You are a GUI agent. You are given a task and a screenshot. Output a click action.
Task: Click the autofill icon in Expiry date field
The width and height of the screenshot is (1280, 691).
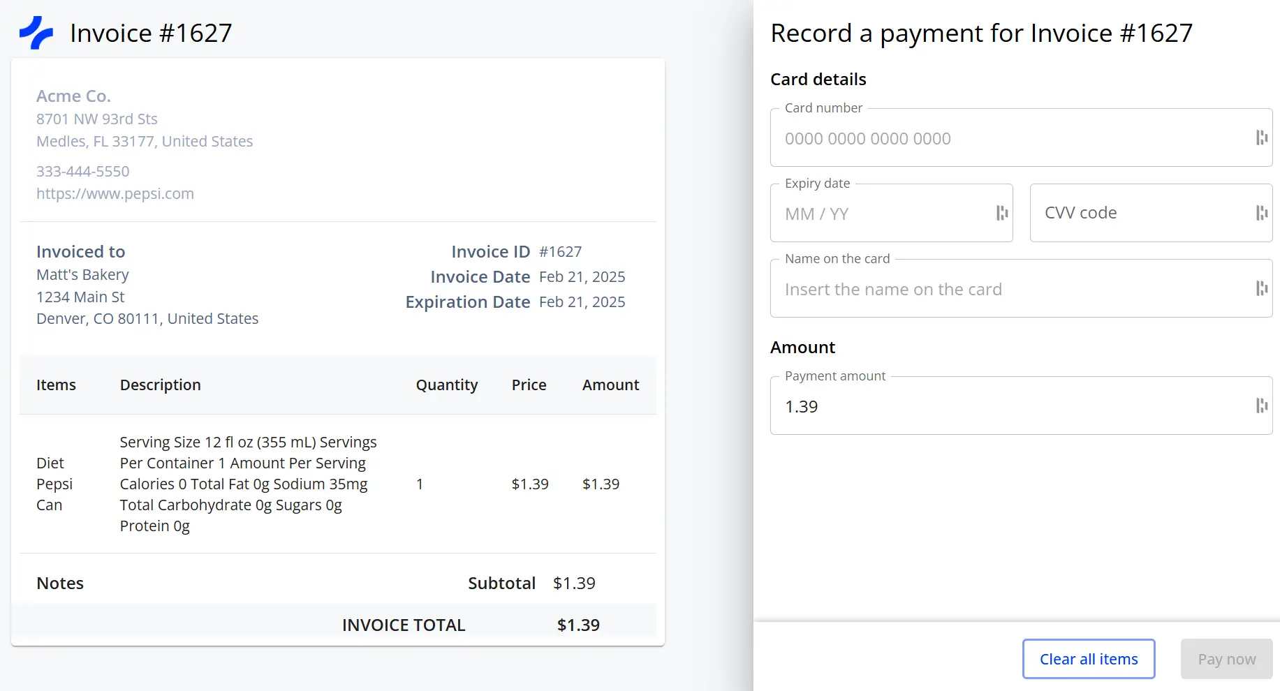(x=1002, y=214)
